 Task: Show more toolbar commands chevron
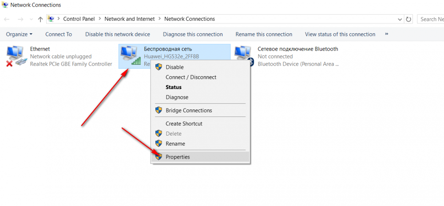(386, 34)
